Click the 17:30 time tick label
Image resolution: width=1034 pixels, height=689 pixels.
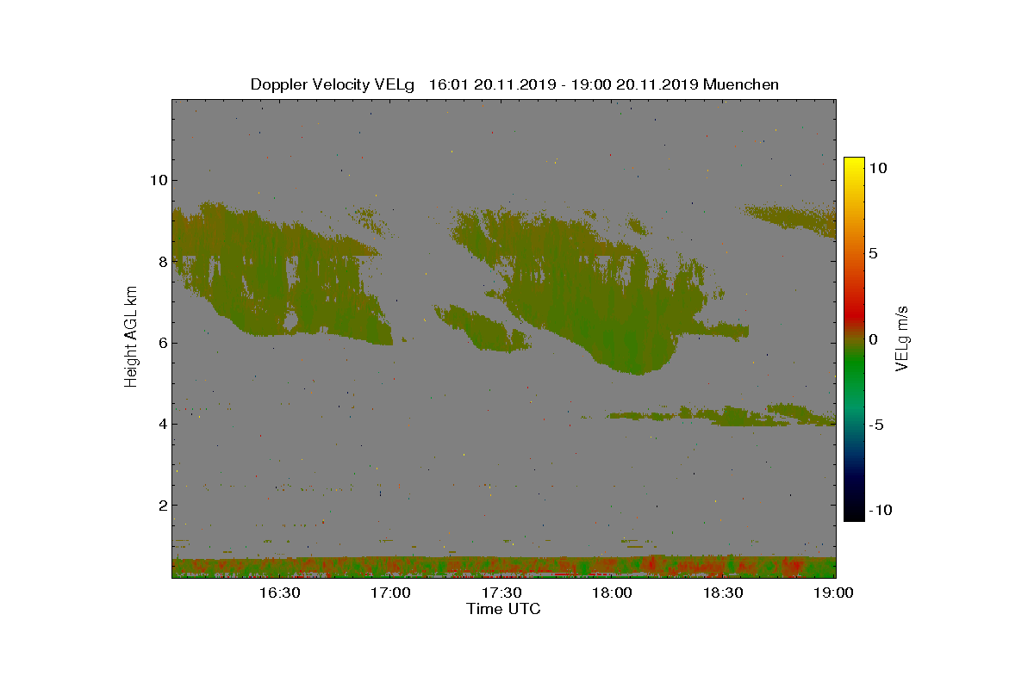click(501, 593)
